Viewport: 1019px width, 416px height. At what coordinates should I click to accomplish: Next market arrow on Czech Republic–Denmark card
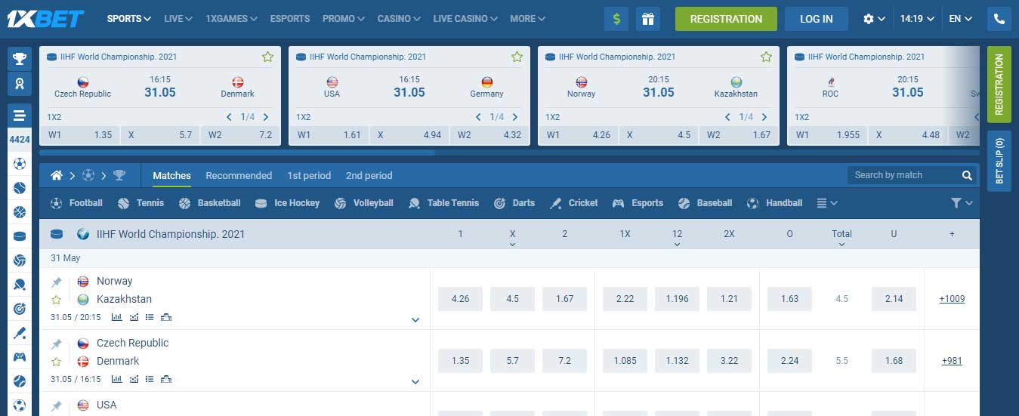click(x=266, y=117)
